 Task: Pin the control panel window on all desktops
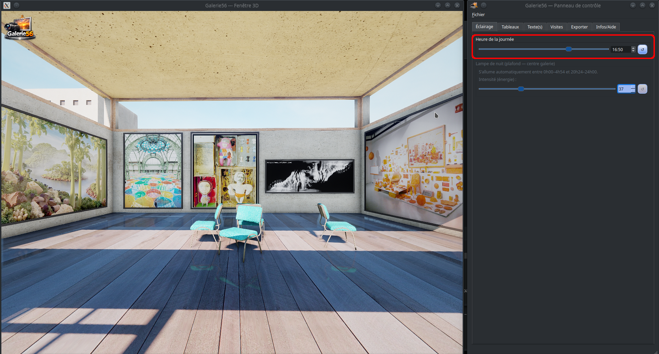click(484, 5)
